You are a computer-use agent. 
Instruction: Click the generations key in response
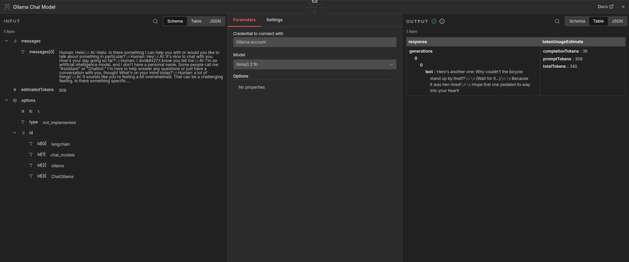point(421,51)
